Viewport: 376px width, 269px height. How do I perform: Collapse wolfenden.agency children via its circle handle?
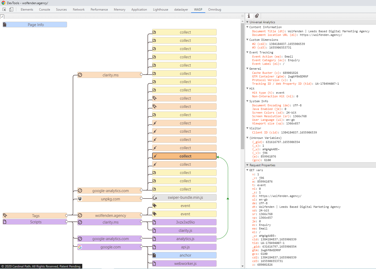pyautogui.click(x=141, y=215)
